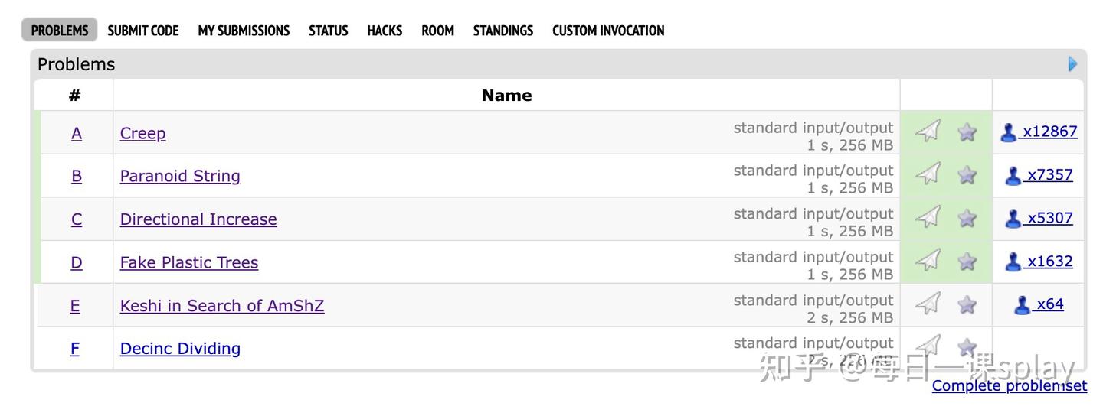Screen dimensions: 1103x416
Task: Submit problem D via its paper-plane icon
Action: click(x=928, y=262)
